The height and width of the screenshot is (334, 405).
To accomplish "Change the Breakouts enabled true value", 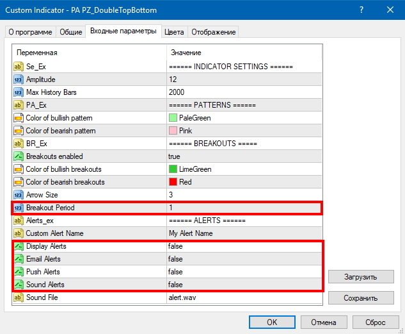I will pyautogui.click(x=243, y=156).
